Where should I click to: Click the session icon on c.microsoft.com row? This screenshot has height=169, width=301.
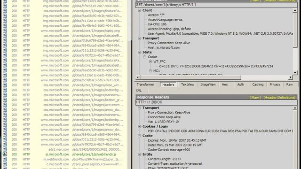pos(5,164)
